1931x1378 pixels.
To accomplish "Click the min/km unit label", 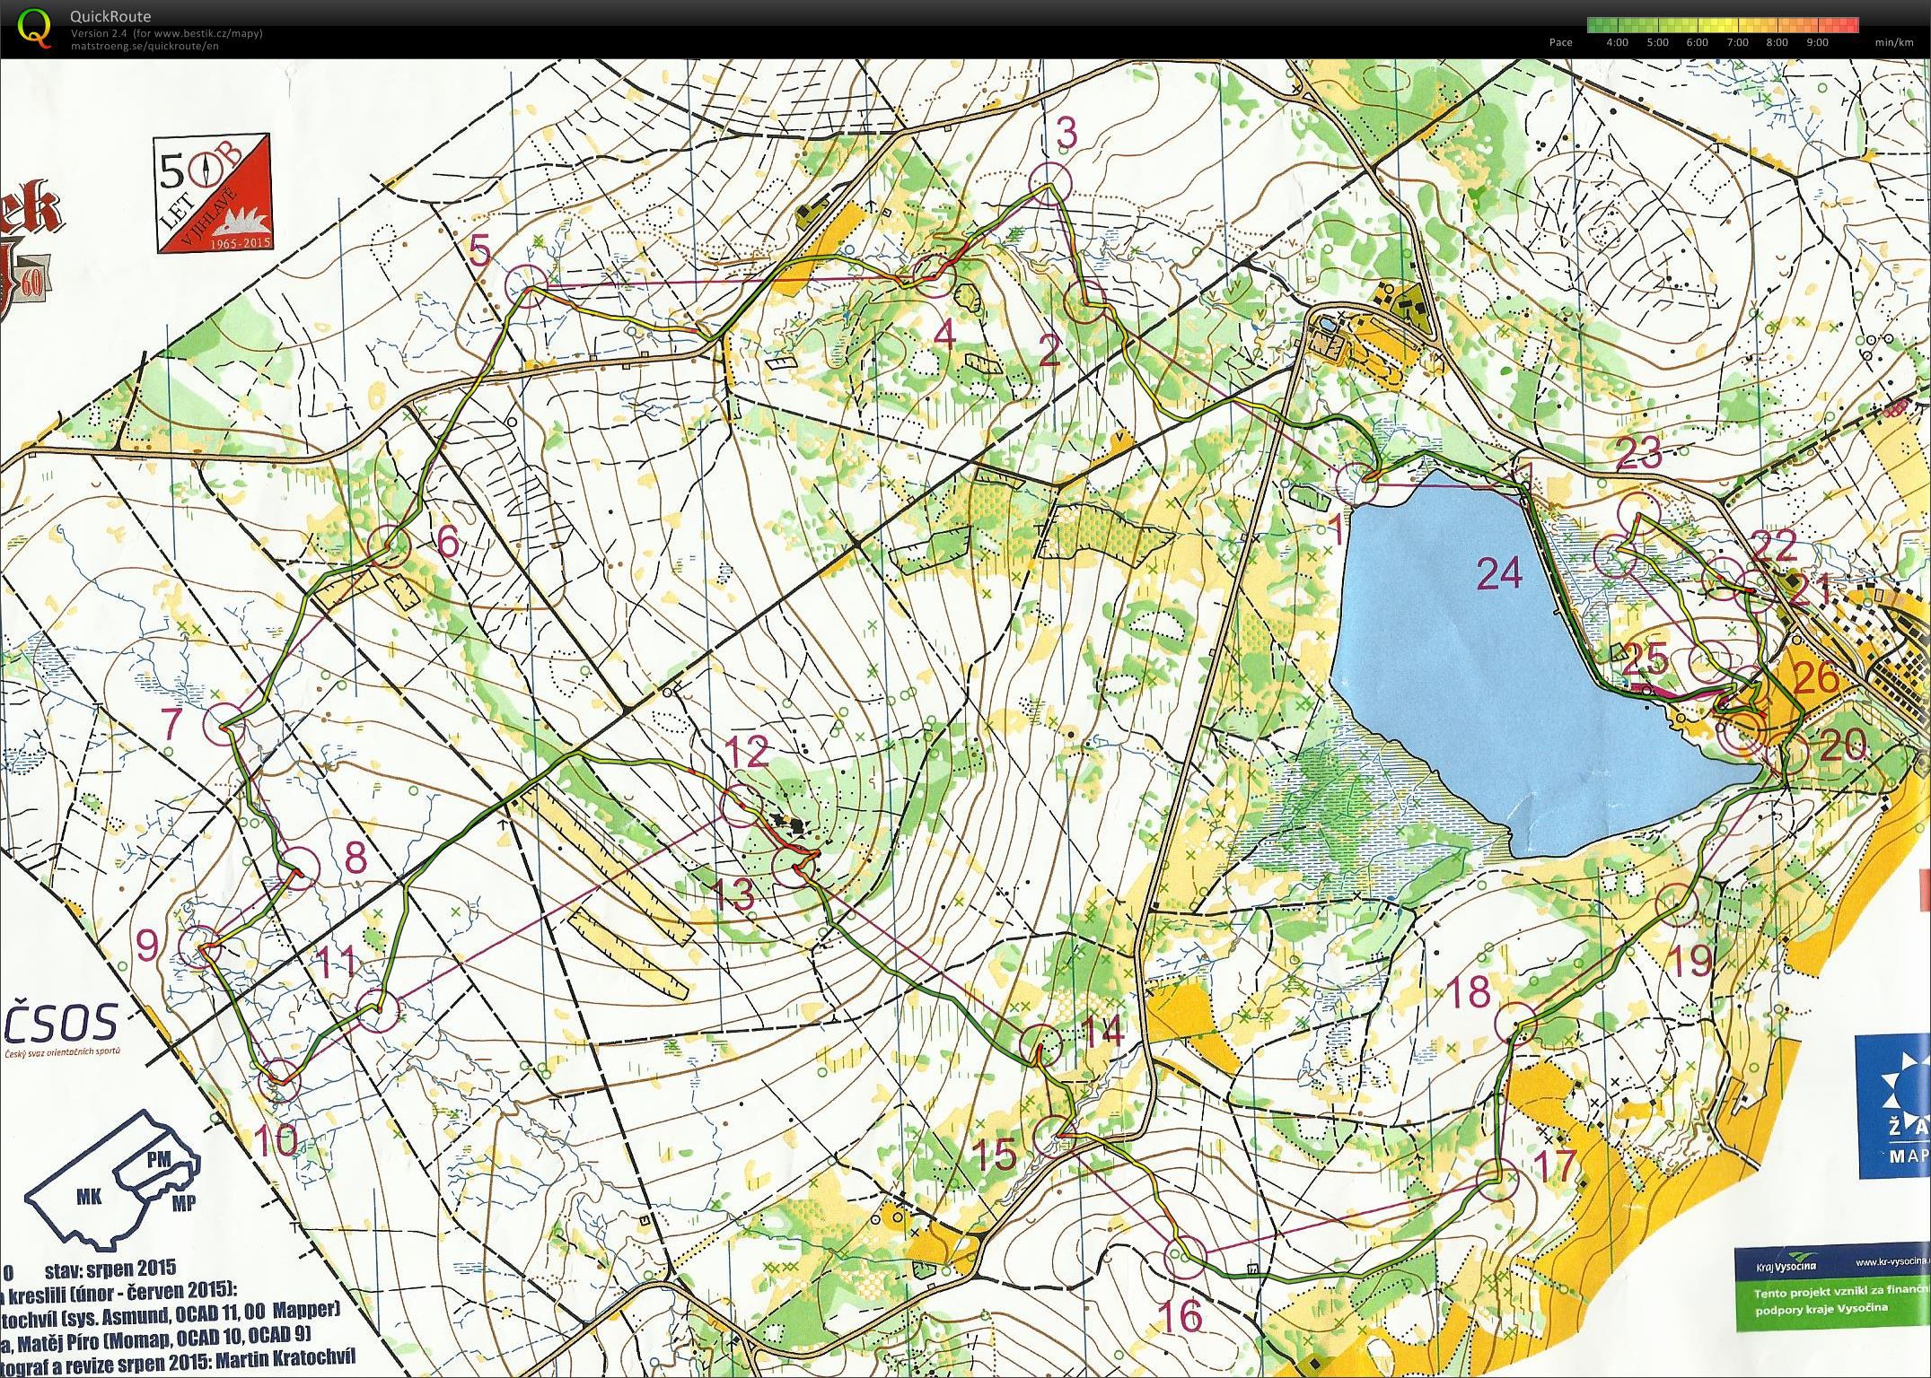I will pos(1893,42).
